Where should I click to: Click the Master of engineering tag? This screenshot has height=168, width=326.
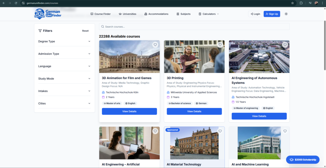[246, 108]
